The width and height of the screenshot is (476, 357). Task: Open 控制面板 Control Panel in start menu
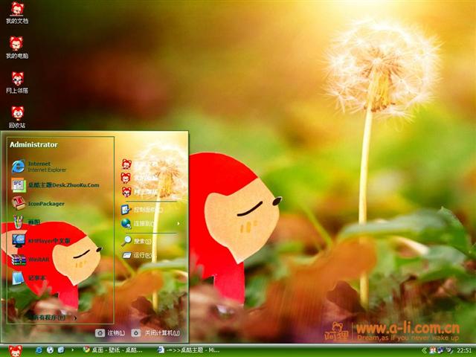point(142,210)
